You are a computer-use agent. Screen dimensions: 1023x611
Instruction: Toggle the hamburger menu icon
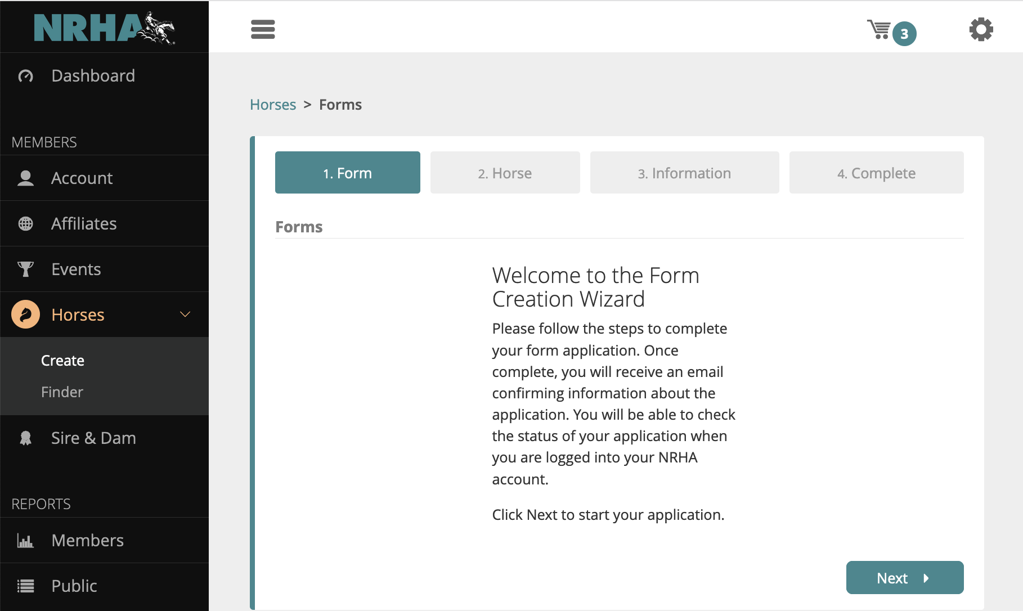(263, 29)
